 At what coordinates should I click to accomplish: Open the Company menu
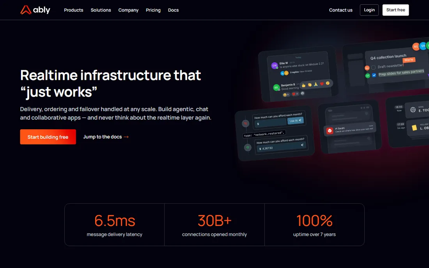[128, 10]
